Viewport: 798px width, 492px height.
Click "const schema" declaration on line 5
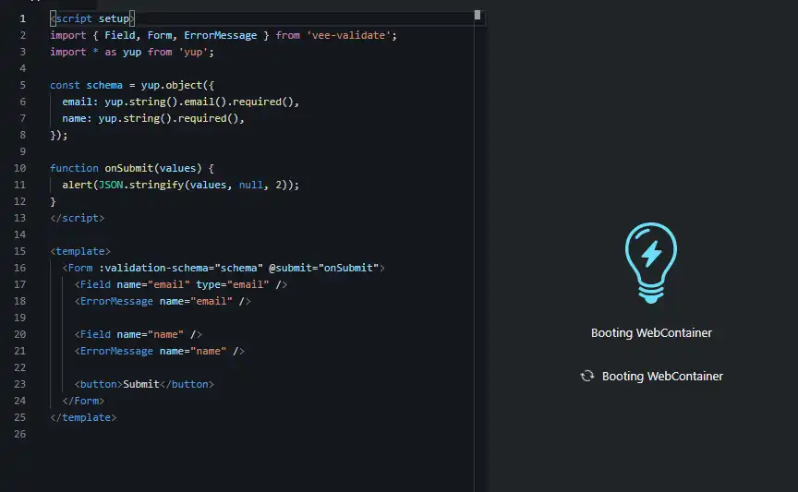pos(86,85)
